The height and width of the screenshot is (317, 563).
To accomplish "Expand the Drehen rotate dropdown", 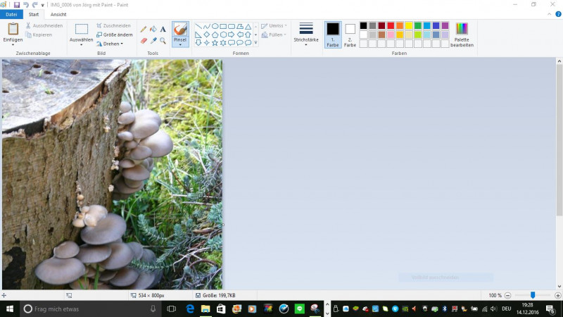I will (113, 44).
